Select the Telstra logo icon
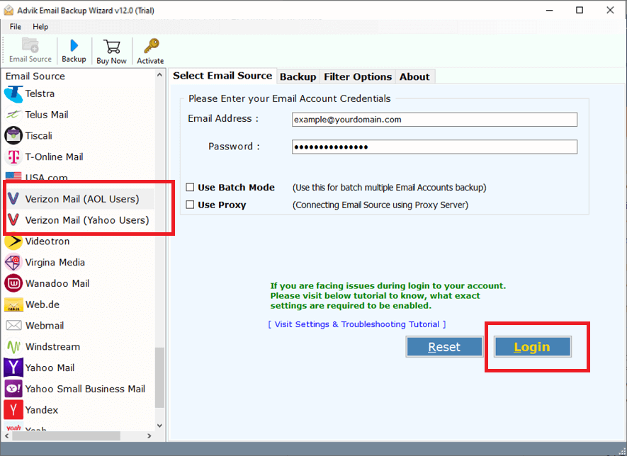Screen dimensions: 627x456 pos(13,94)
